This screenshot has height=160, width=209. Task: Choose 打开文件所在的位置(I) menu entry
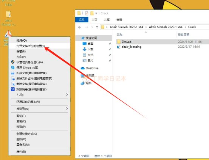pos(39,46)
